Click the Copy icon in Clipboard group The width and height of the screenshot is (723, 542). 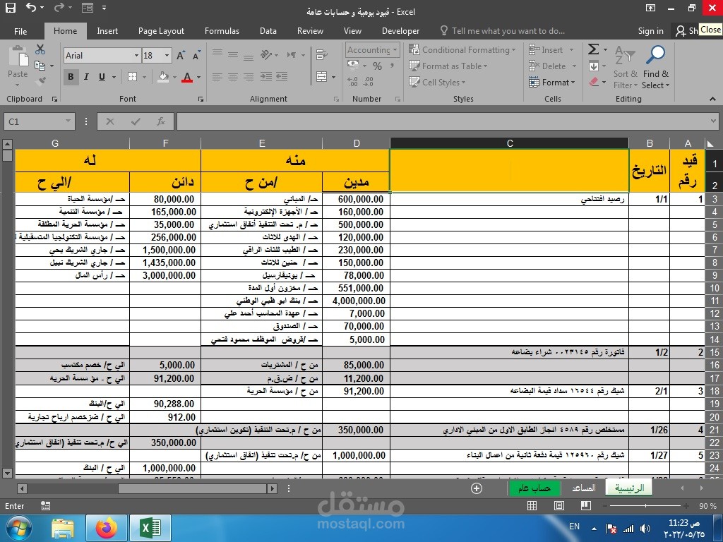[x=40, y=66]
